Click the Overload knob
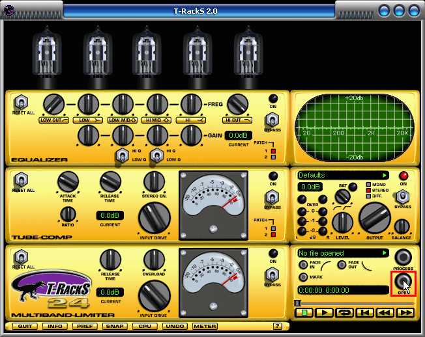 coord(154,260)
